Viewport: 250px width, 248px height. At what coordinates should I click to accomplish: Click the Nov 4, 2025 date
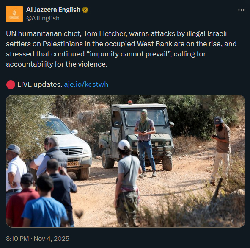[x=51, y=239]
